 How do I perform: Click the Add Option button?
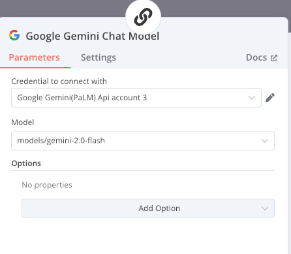tap(148, 208)
